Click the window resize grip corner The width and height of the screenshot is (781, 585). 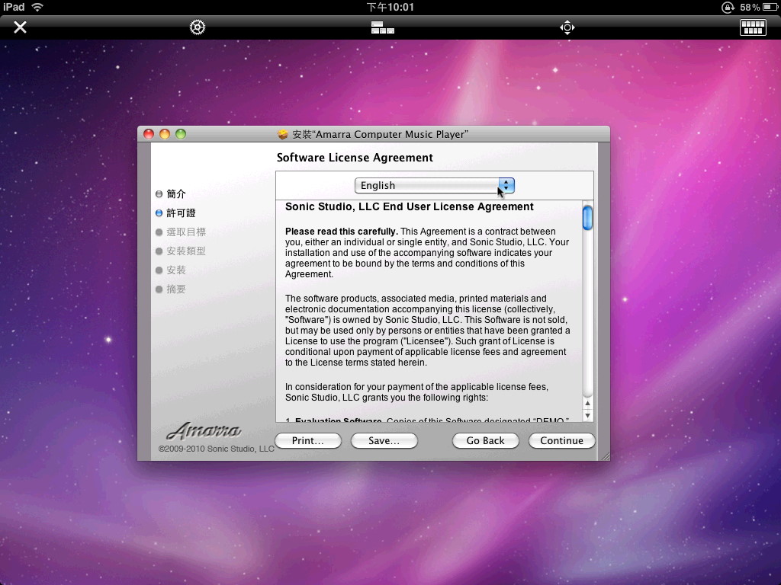(x=605, y=456)
